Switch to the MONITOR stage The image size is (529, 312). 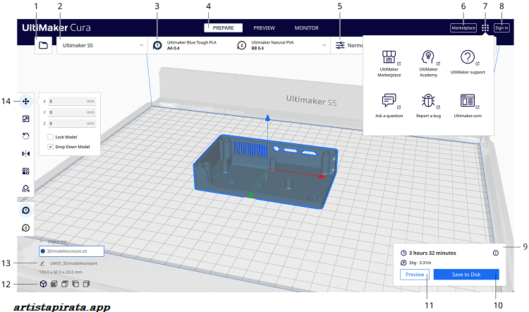tap(306, 28)
